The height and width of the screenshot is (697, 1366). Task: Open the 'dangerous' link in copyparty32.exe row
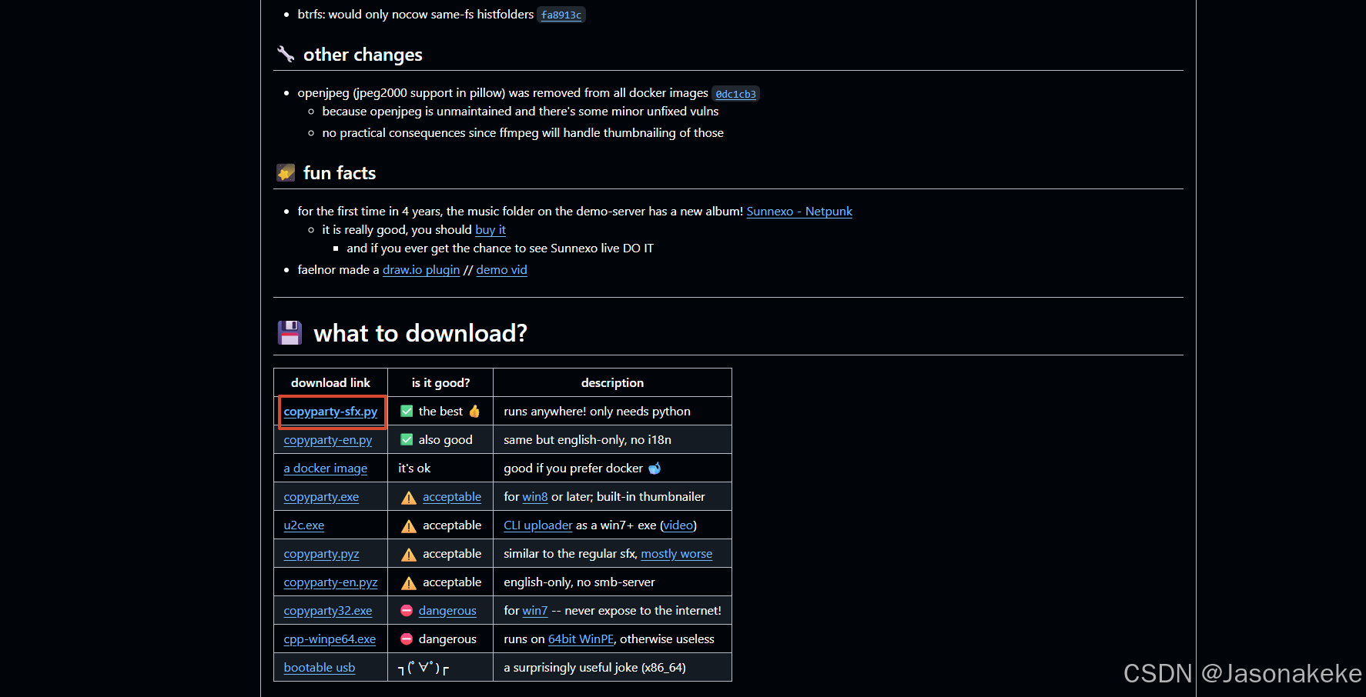point(447,611)
